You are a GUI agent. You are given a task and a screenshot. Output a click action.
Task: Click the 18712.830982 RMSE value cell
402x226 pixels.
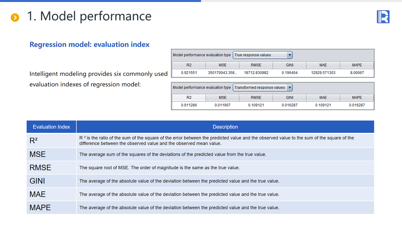coord(256,73)
